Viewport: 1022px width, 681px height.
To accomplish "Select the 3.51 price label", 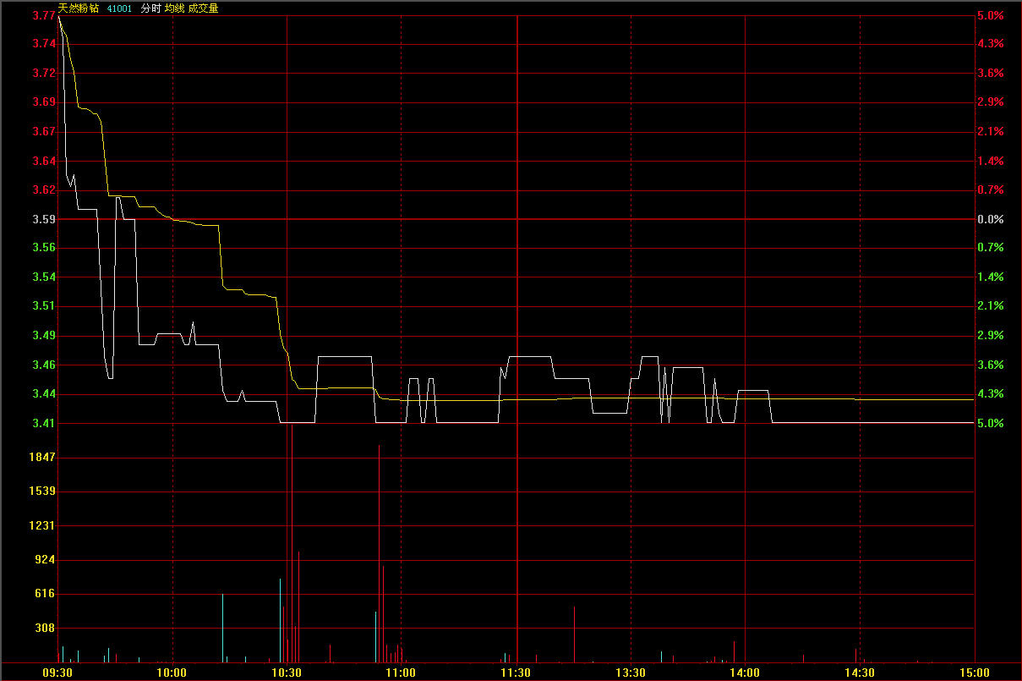I will coord(44,306).
